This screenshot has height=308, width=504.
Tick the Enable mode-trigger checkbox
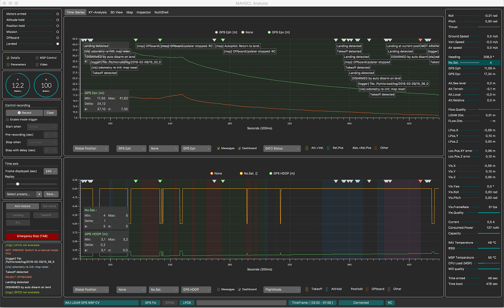click(8, 119)
